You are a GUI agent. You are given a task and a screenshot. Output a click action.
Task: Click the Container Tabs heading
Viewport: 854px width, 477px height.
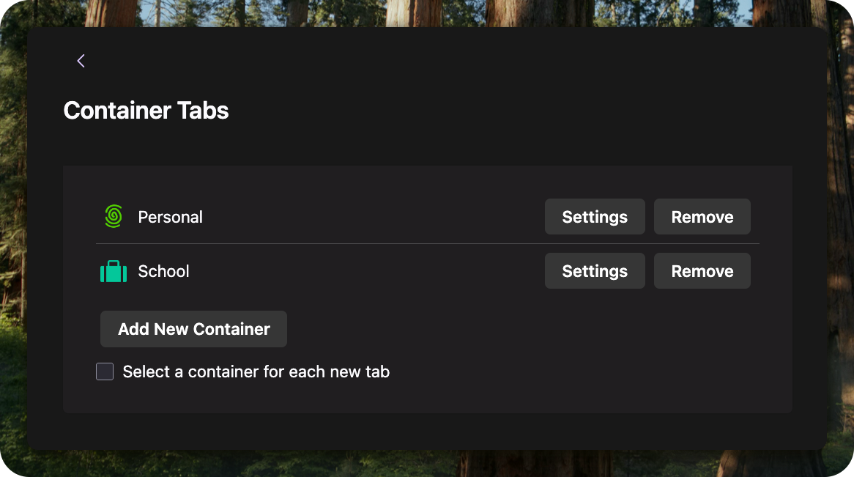pos(146,111)
